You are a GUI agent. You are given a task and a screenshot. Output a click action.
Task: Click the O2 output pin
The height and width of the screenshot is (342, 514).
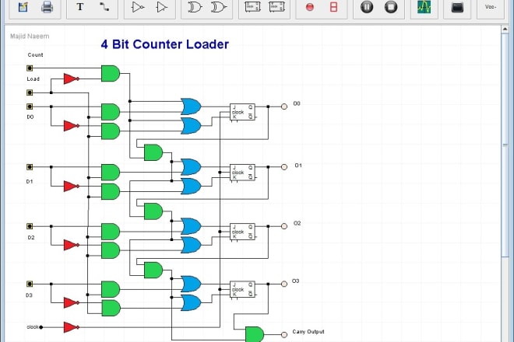pyautogui.click(x=284, y=226)
